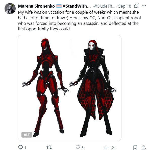
Task: Click the view count 121
Action: pos(113,148)
